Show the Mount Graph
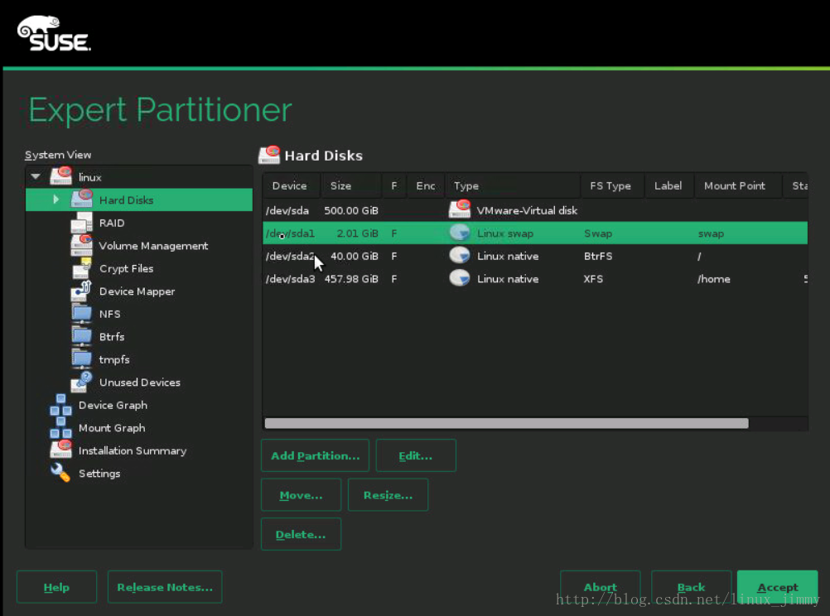The image size is (830, 616). pos(112,427)
